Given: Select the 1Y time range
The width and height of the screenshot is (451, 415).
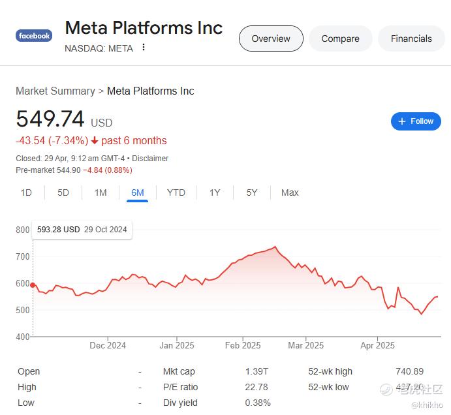Looking at the screenshot, I should pyautogui.click(x=215, y=192).
